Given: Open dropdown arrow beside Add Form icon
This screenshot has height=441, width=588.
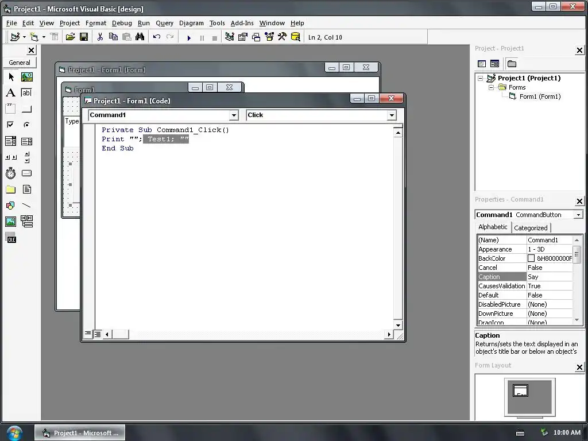Looking at the screenshot, I should pyautogui.click(x=44, y=37).
